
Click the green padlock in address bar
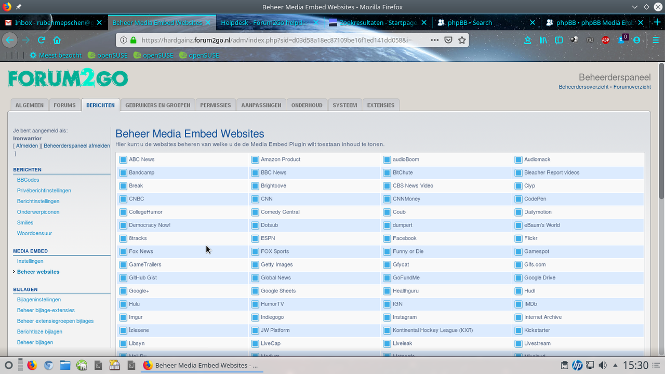click(133, 40)
